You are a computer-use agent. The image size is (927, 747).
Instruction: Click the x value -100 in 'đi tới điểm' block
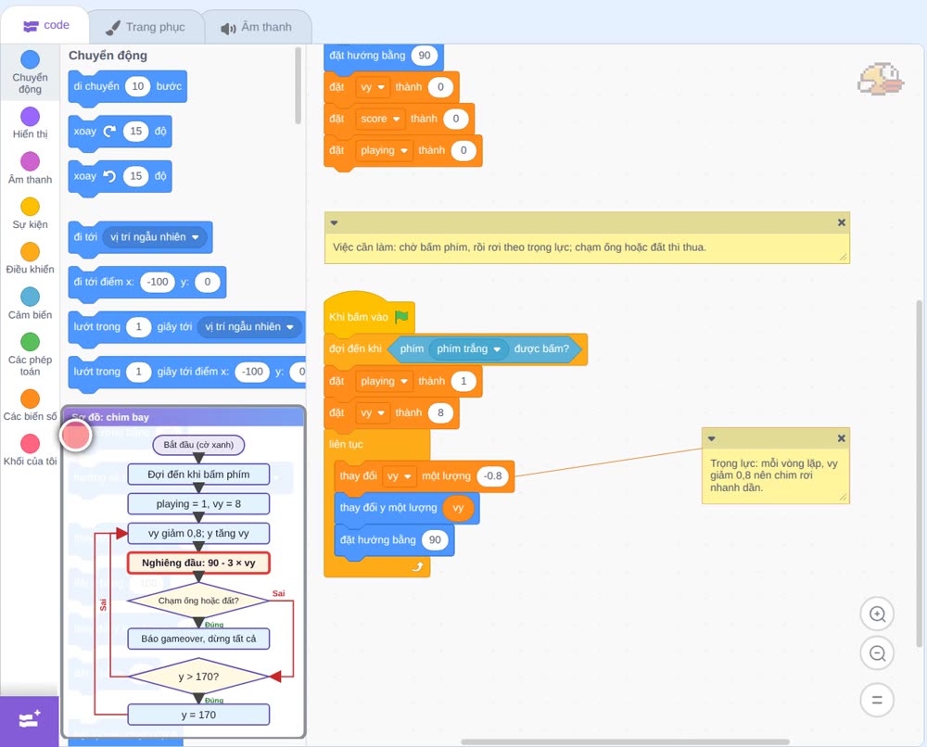158,282
